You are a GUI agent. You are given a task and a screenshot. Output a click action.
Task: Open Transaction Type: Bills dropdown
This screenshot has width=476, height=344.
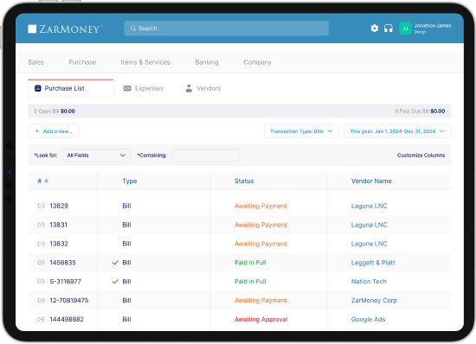[301, 131]
